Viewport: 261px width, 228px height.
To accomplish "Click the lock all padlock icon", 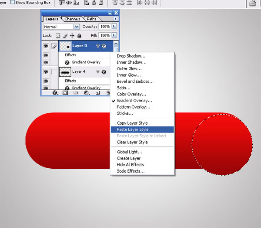I will (79, 35).
